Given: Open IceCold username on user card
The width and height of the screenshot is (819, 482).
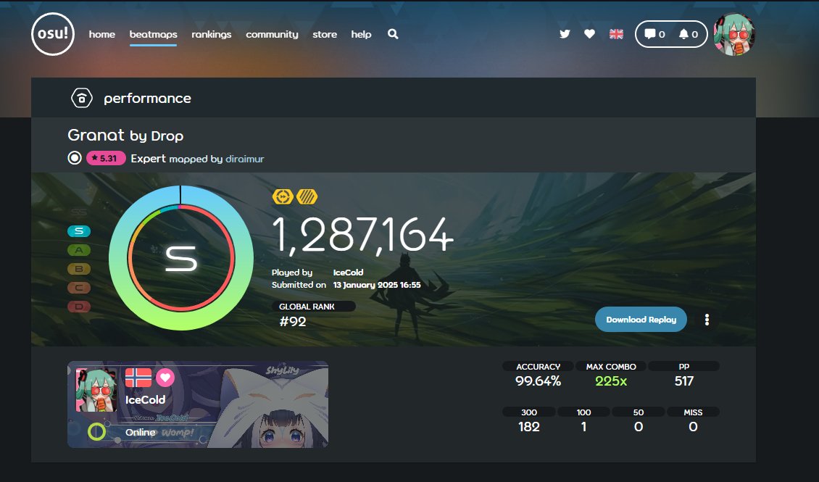Looking at the screenshot, I should pyautogui.click(x=145, y=399).
